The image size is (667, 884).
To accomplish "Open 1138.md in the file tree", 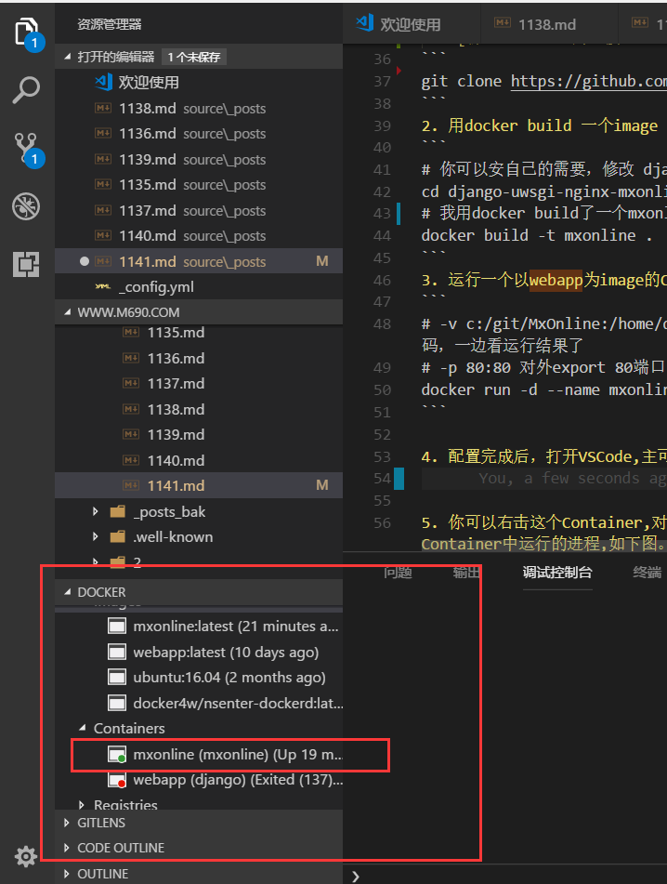I will pos(199,409).
